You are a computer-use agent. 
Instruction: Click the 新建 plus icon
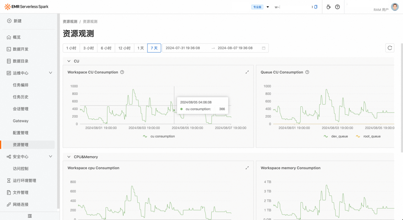click(9, 21)
